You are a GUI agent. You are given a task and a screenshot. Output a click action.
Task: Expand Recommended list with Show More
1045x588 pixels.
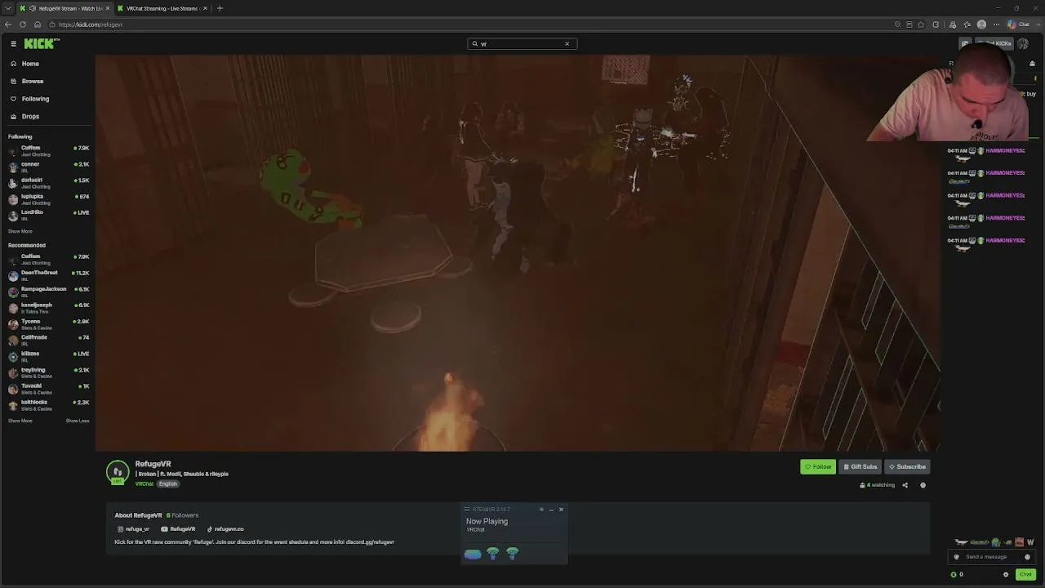click(20, 421)
